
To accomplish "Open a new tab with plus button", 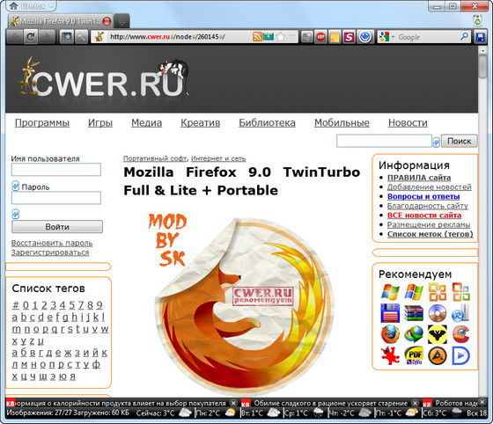I will (122, 21).
